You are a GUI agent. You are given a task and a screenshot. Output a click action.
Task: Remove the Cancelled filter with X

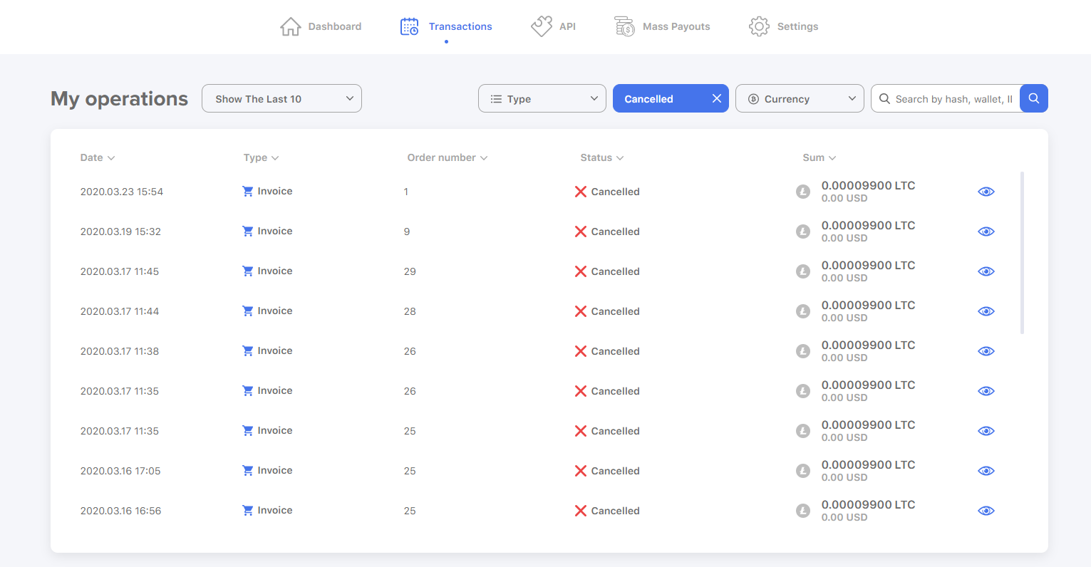[x=717, y=98]
